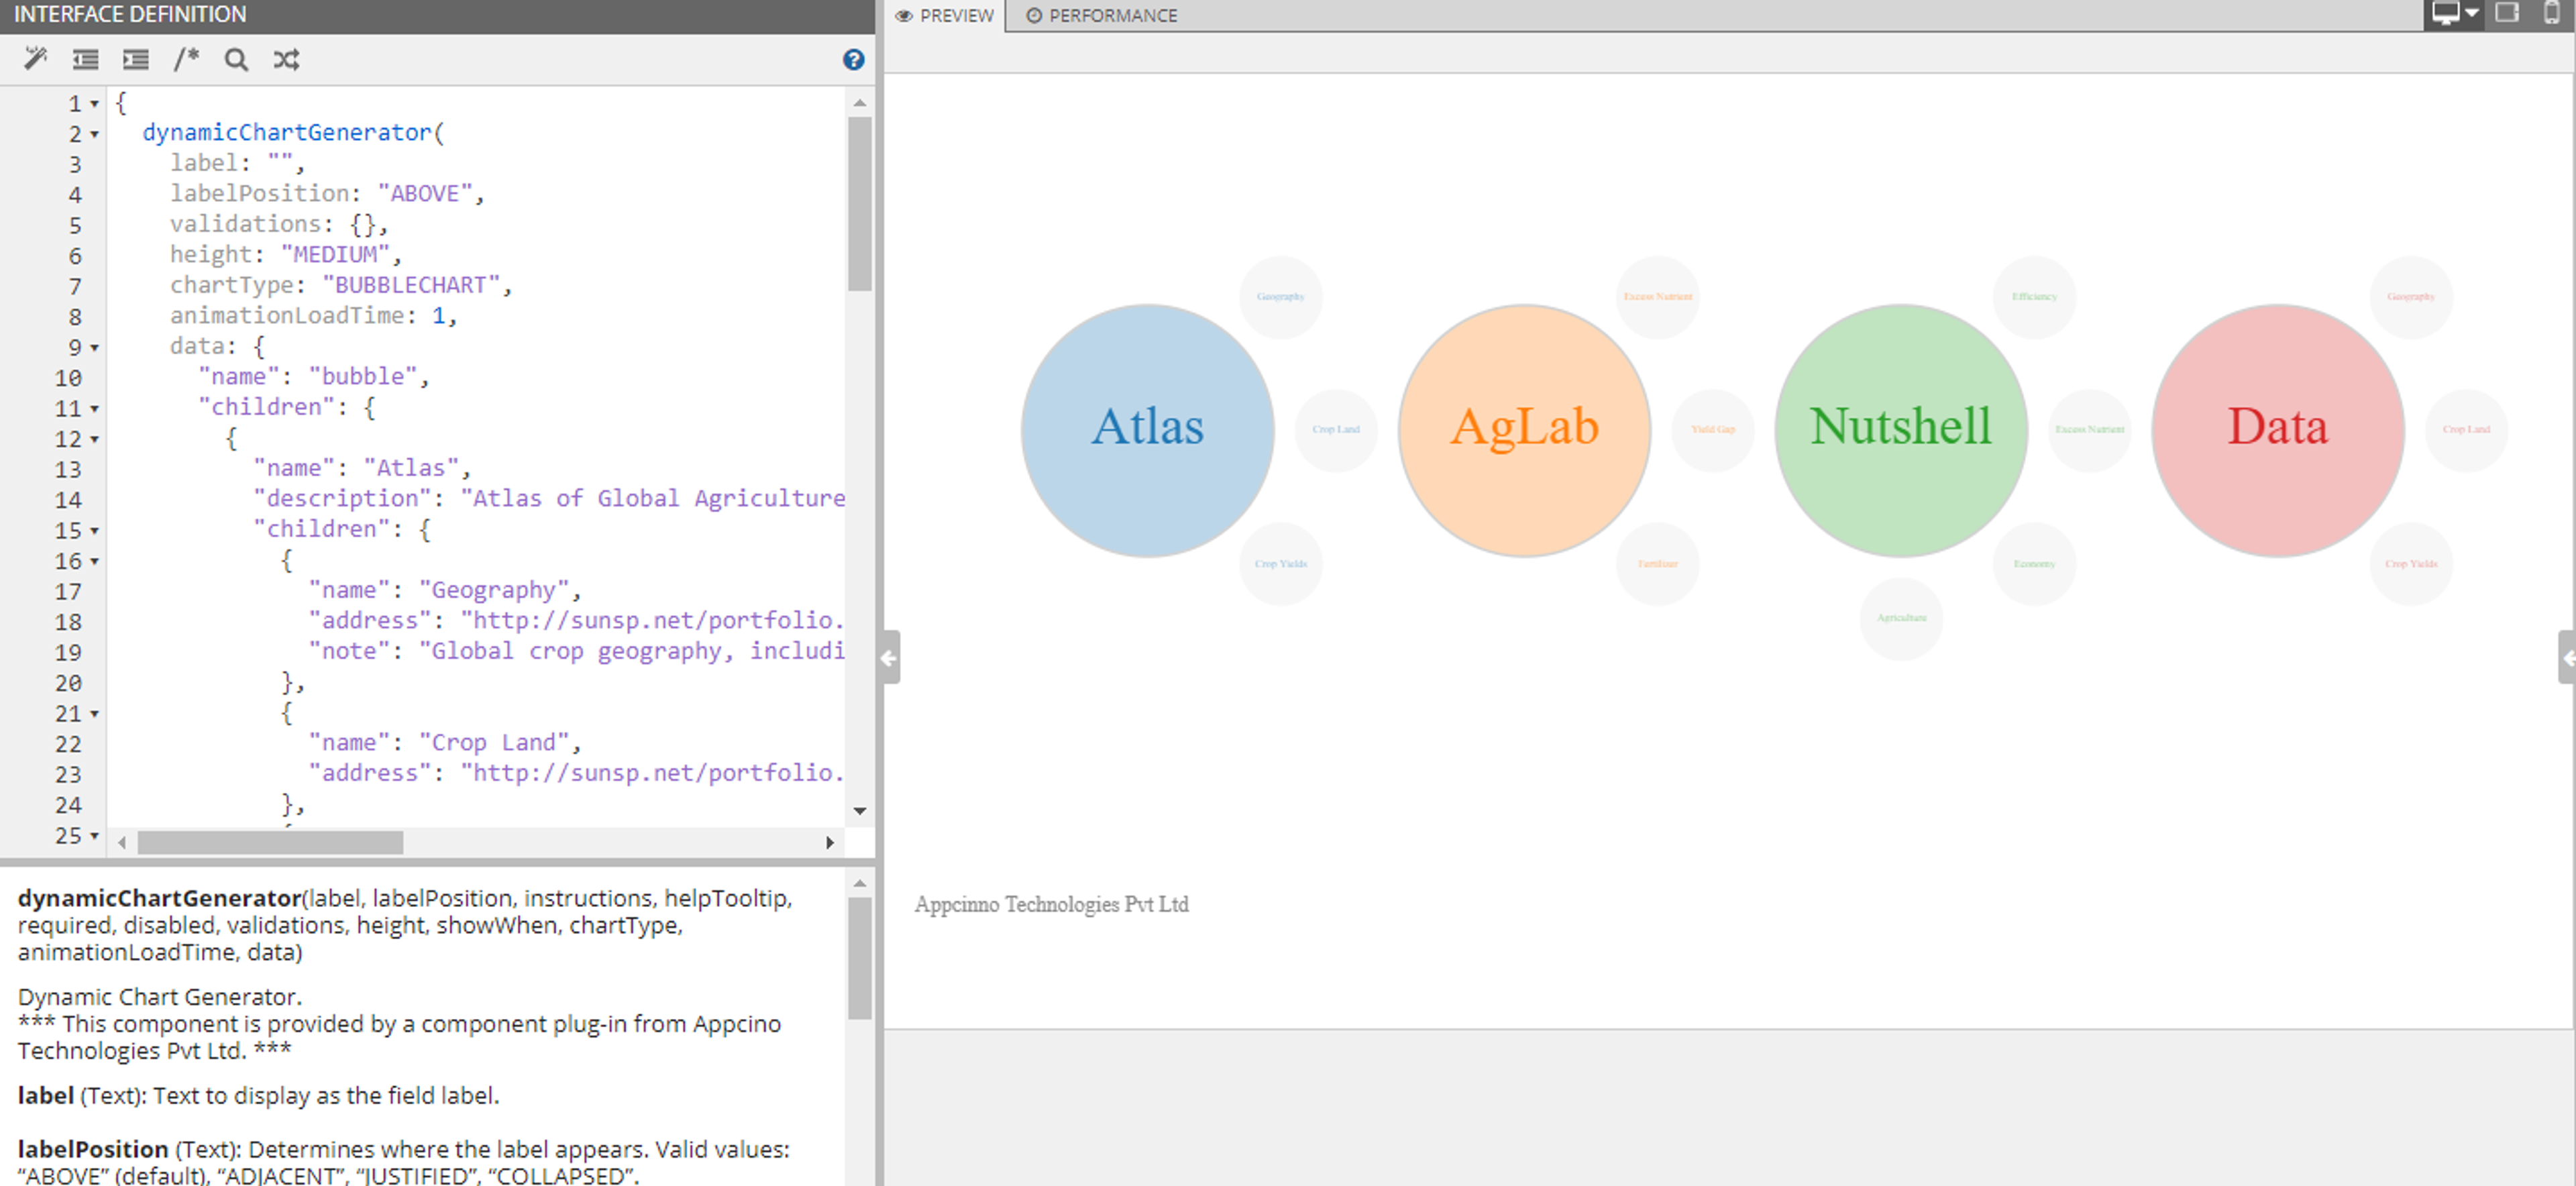Click the documentation pane vertical scrollbar thumb
The width and height of the screenshot is (2576, 1186).
[x=860, y=958]
